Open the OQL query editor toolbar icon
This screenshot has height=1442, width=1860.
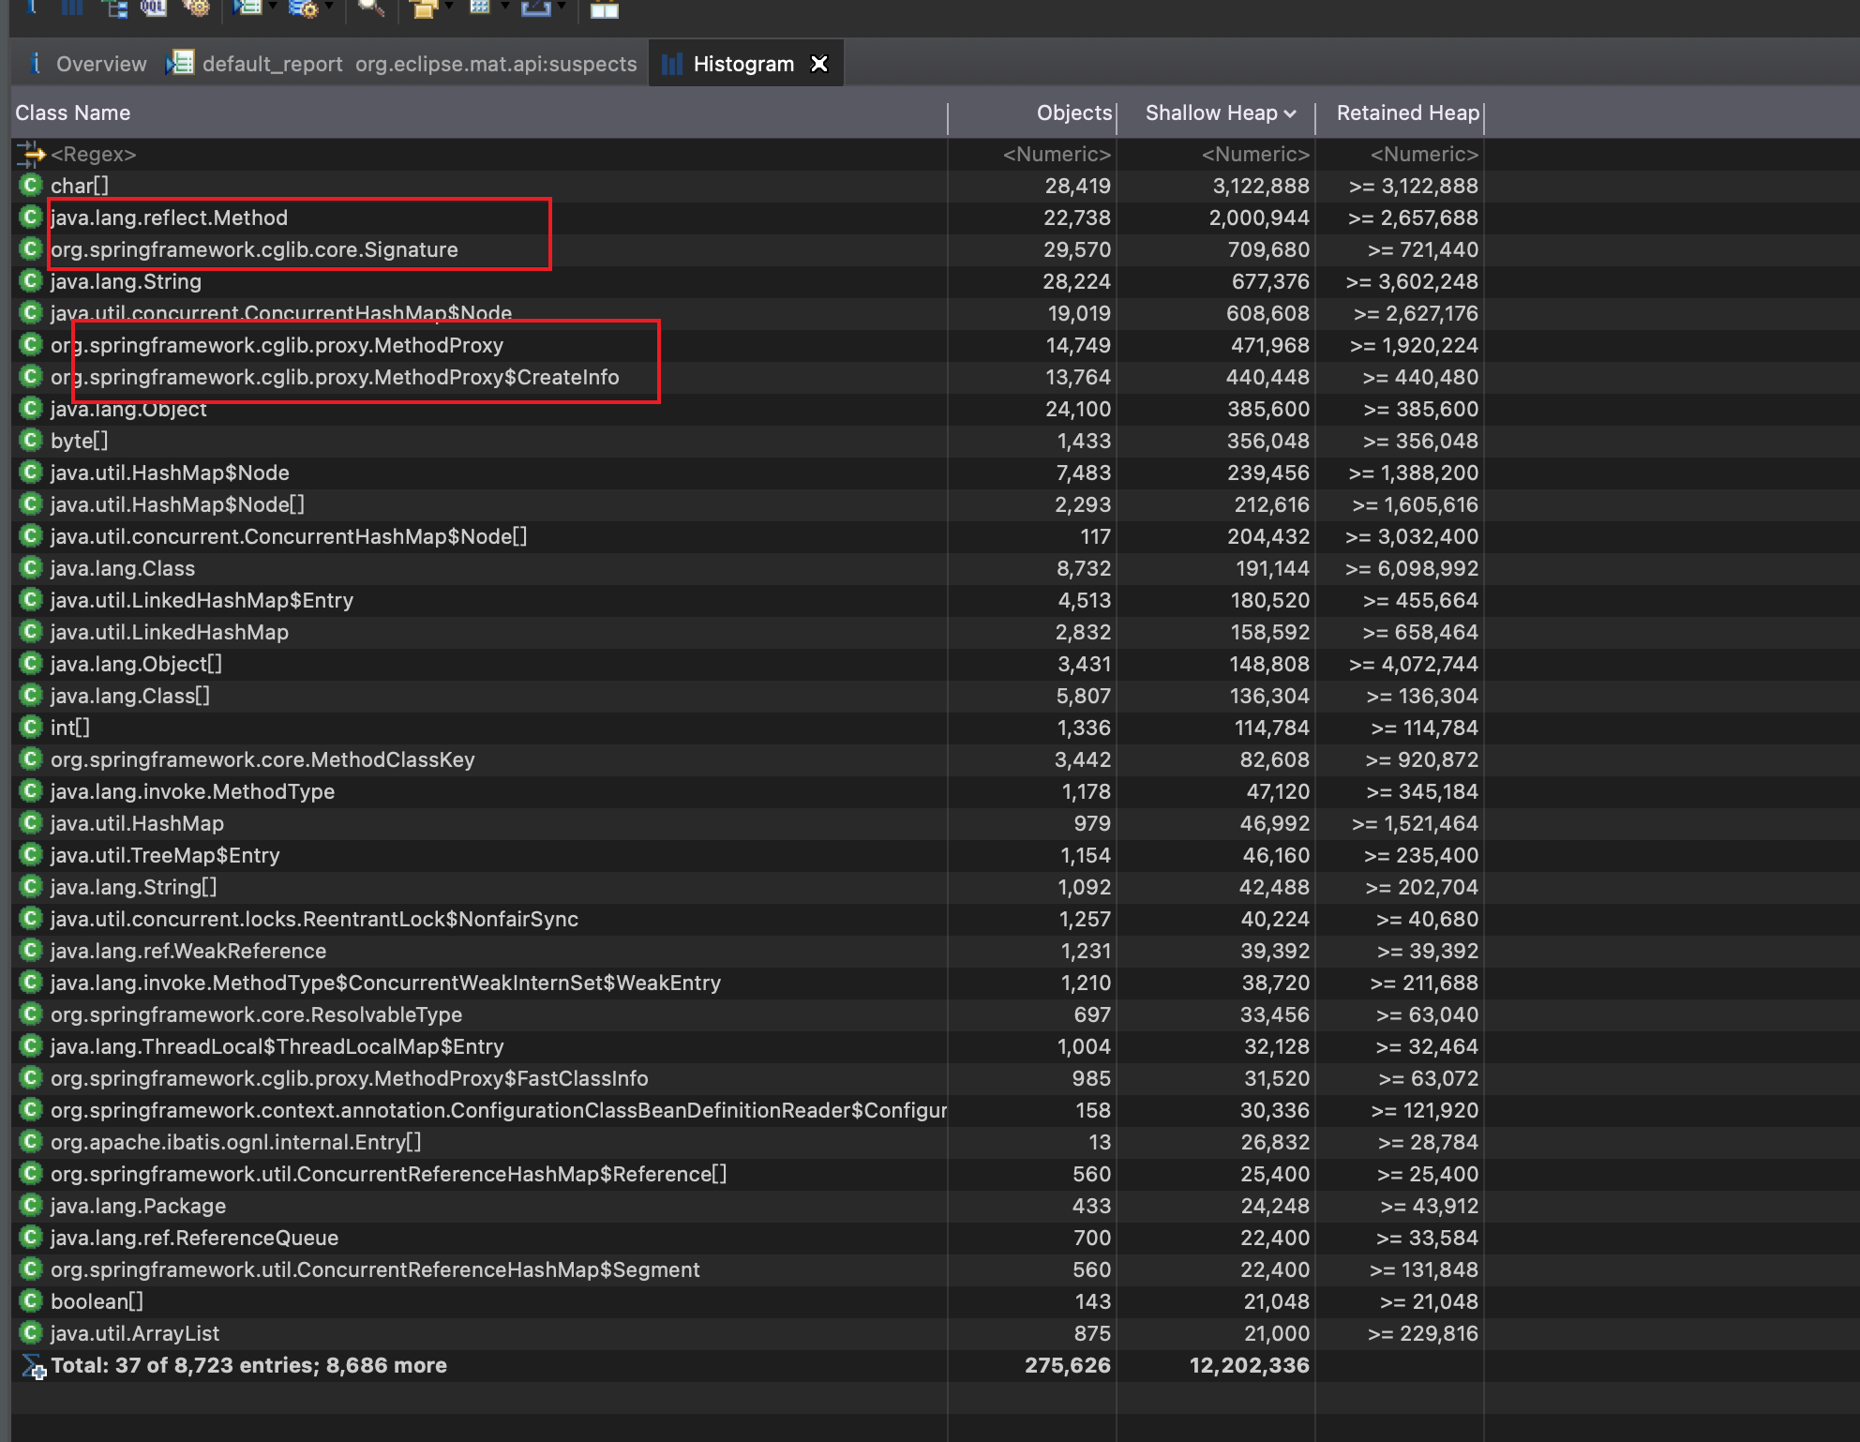tap(154, 8)
